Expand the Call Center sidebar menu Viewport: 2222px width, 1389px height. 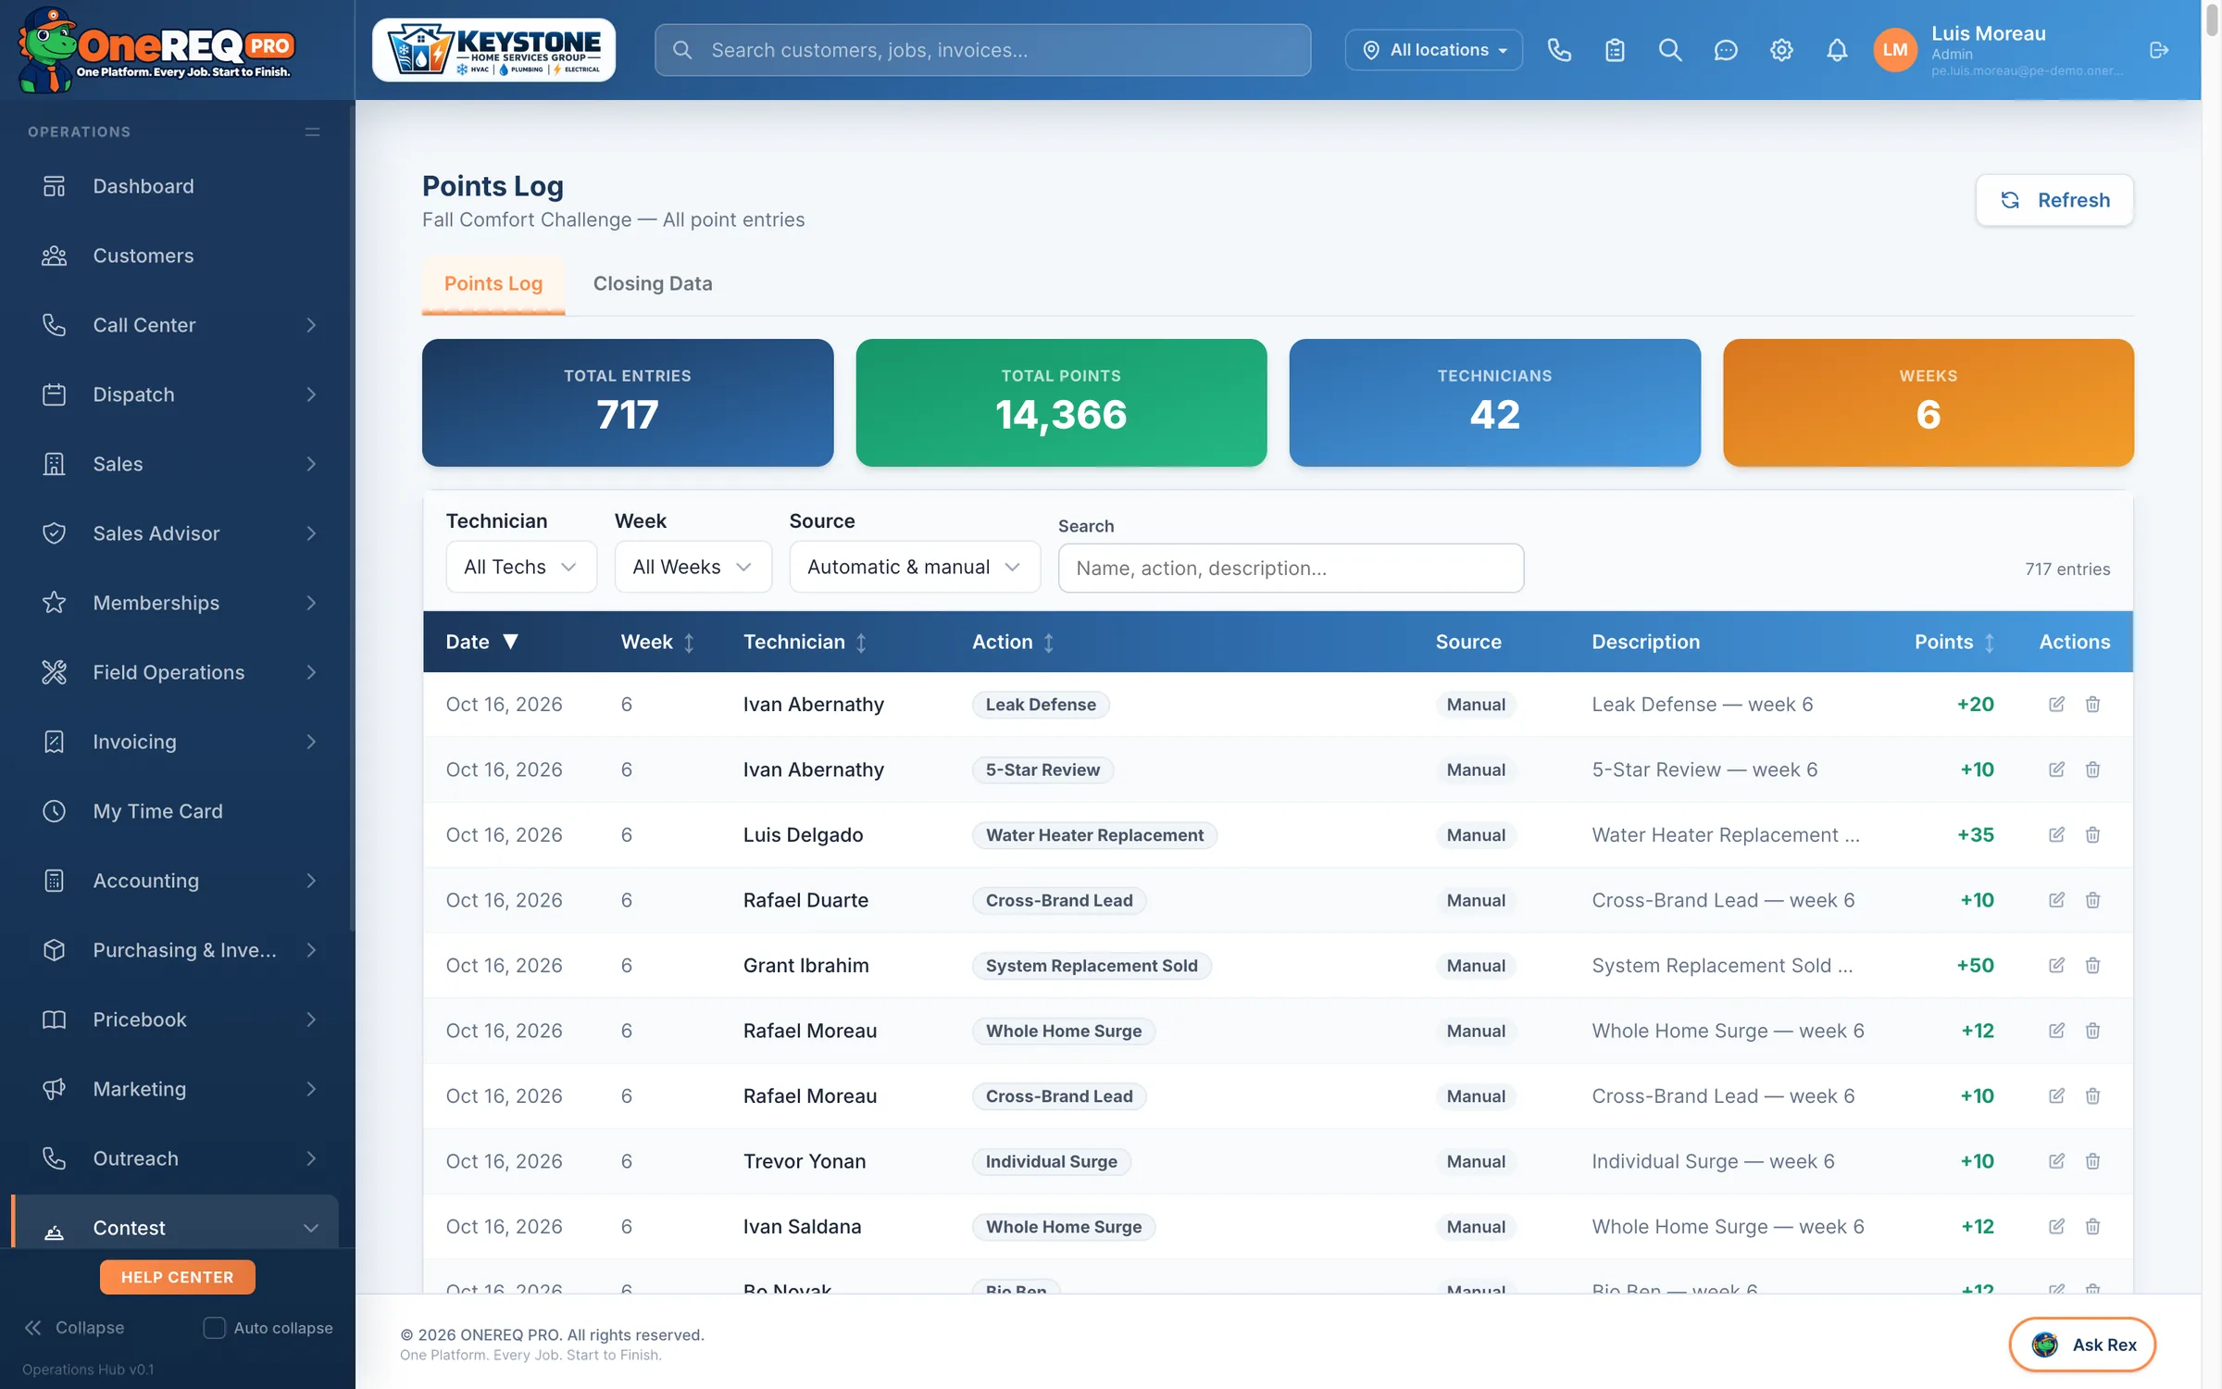coord(176,325)
